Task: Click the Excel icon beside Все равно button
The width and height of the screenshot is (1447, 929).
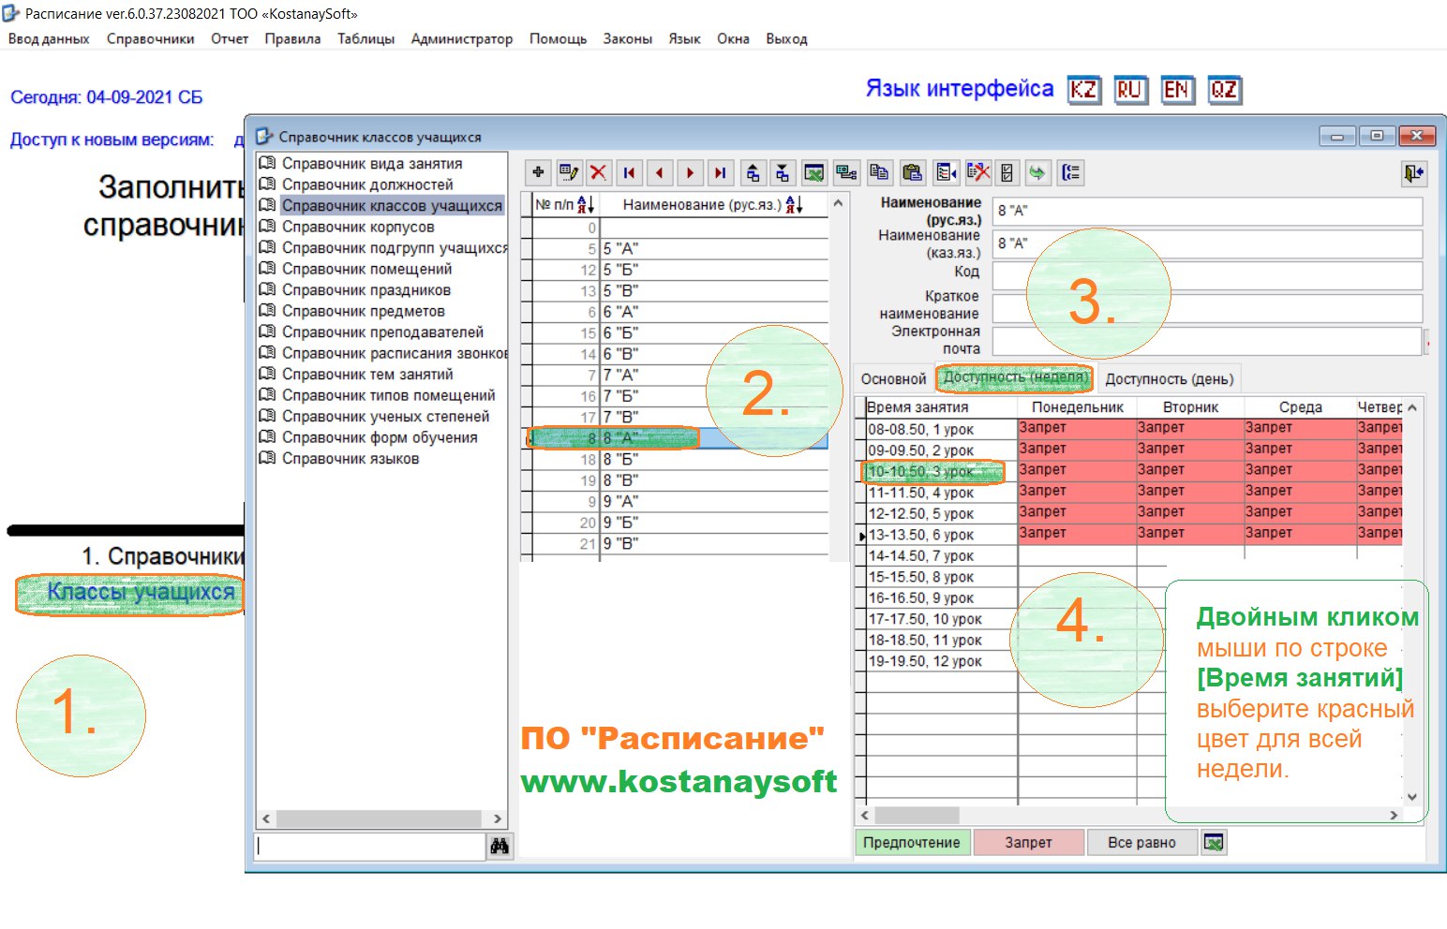Action: tap(1214, 843)
